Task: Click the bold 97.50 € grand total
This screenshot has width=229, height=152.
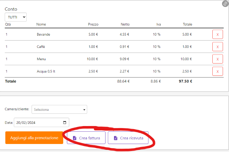Action: click(185, 81)
